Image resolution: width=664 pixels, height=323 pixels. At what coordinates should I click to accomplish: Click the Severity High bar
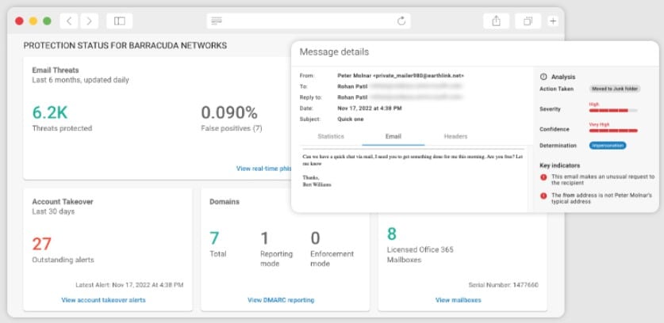613,110
